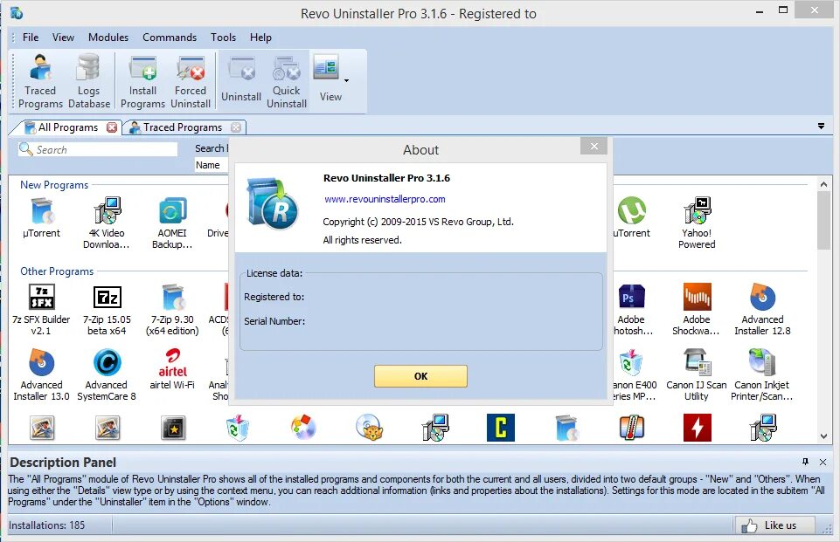Viewport: 840px width, 542px height.
Task: Click the Quick Uninstall toolbar button
Action: click(287, 80)
